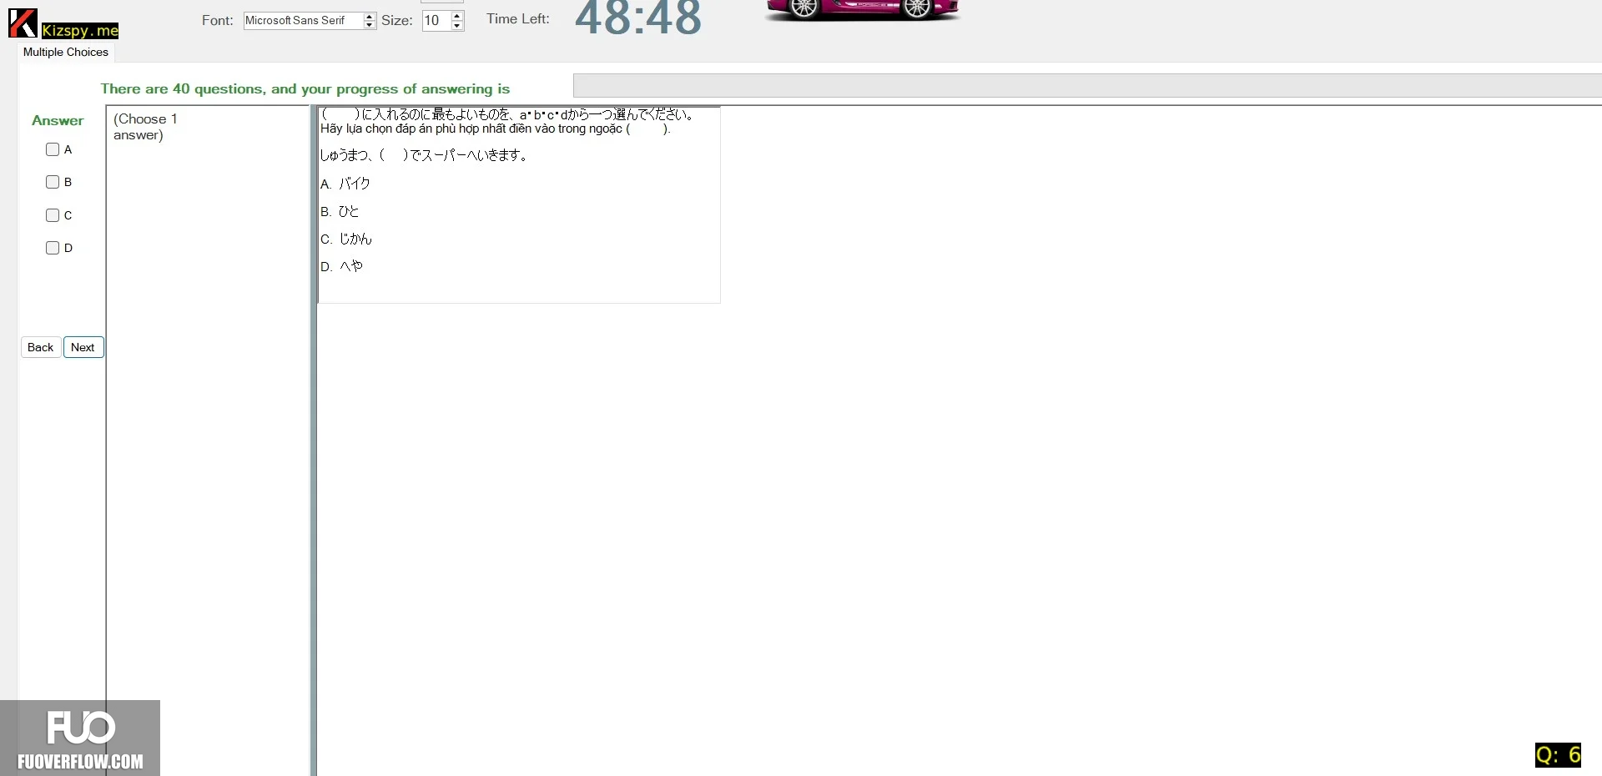Click the Font name field
Viewport: 1602px width, 776px height.
pos(303,21)
